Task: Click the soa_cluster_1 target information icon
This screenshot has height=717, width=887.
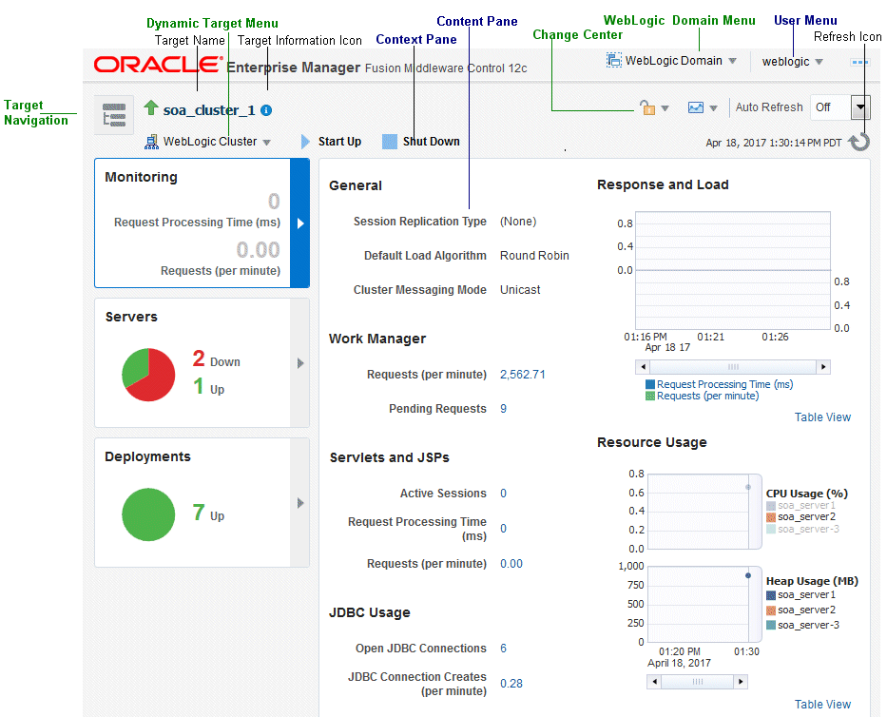Action: (266, 110)
